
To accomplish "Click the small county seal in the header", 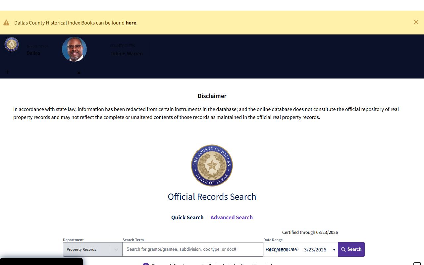I will coord(12,44).
